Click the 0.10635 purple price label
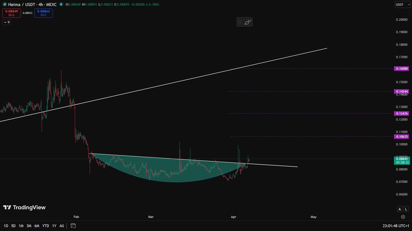Screen dimensions: 412x231 [x=402, y=137]
